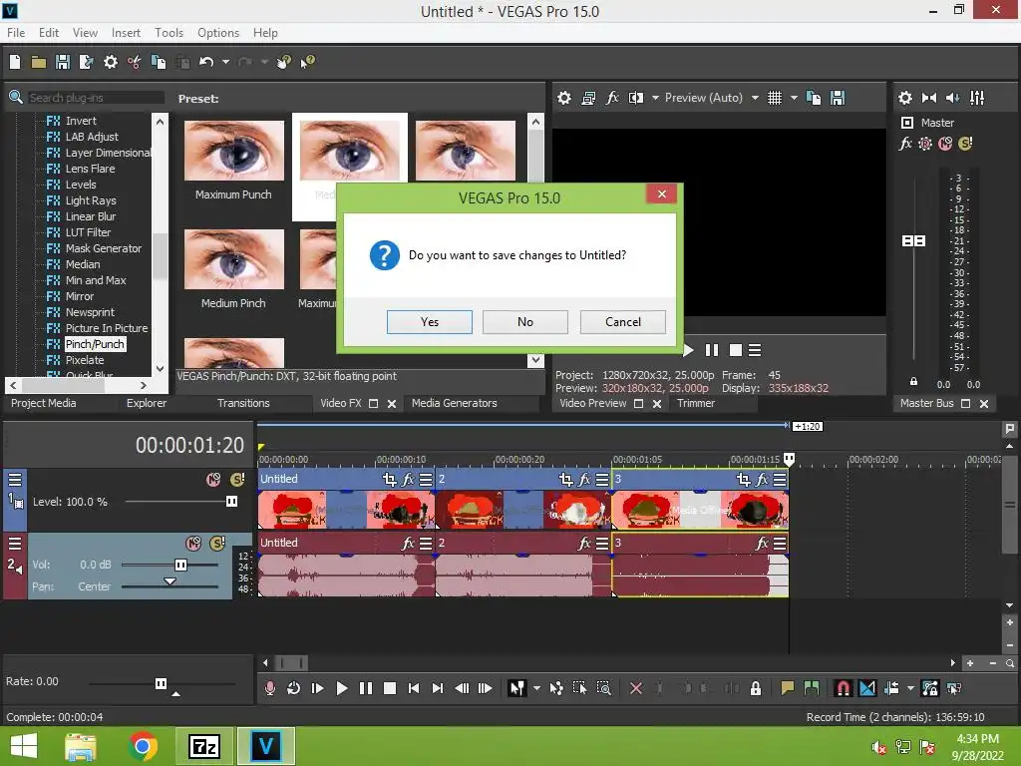Click Master Bus audio properties gear icon
Viewport: 1021px width, 766px height.
(x=905, y=98)
